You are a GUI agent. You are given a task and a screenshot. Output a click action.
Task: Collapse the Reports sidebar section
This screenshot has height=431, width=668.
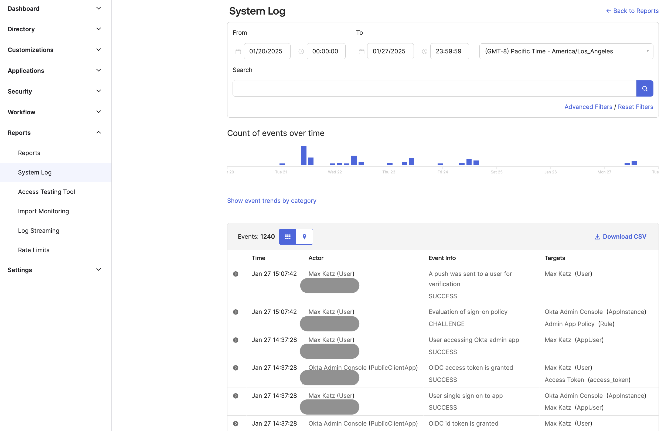(98, 132)
